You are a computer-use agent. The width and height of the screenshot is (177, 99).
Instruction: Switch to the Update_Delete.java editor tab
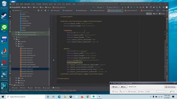point(97,10)
